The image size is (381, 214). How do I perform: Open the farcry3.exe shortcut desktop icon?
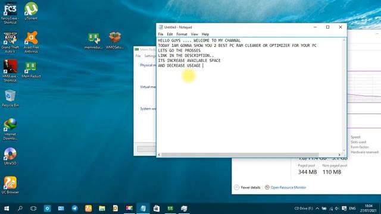[x=10, y=13]
